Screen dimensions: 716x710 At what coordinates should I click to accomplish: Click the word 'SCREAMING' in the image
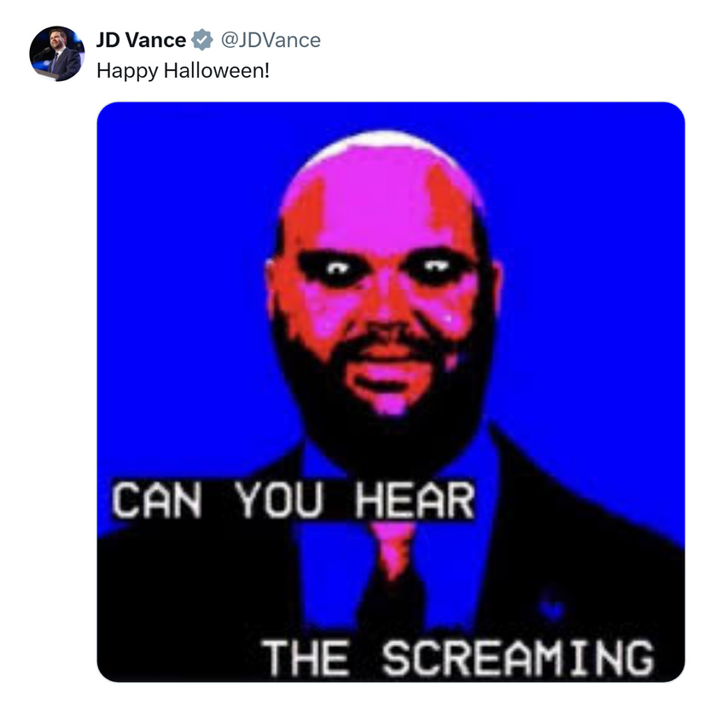(x=518, y=657)
